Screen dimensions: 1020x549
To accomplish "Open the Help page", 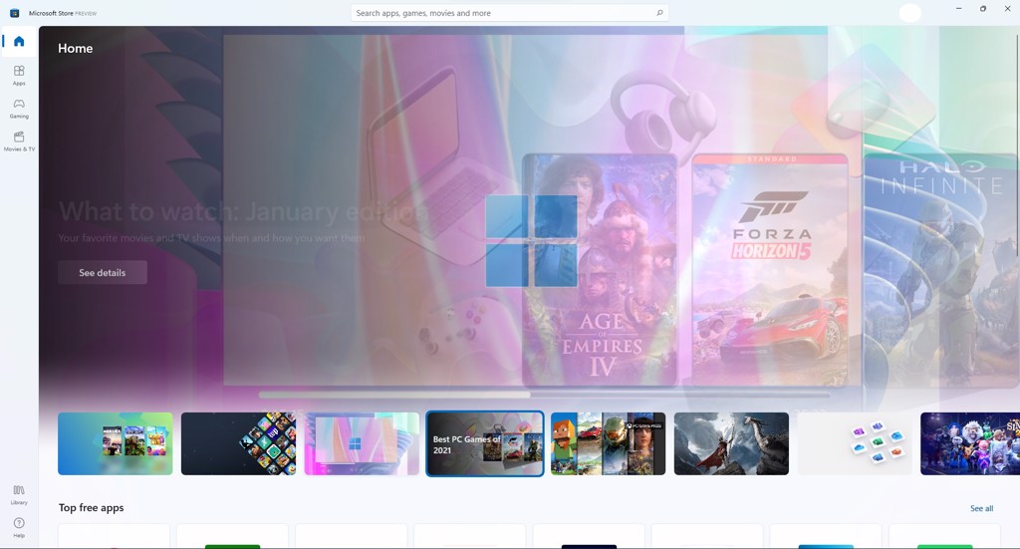I will click(x=19, y=527).
